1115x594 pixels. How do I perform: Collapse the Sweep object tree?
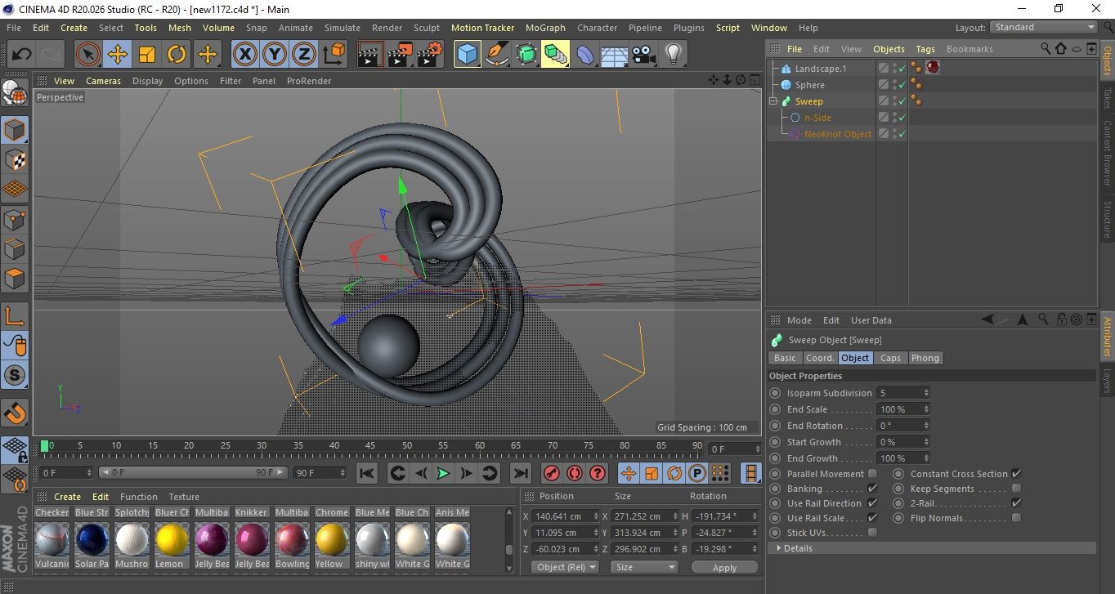click(773, 101)
